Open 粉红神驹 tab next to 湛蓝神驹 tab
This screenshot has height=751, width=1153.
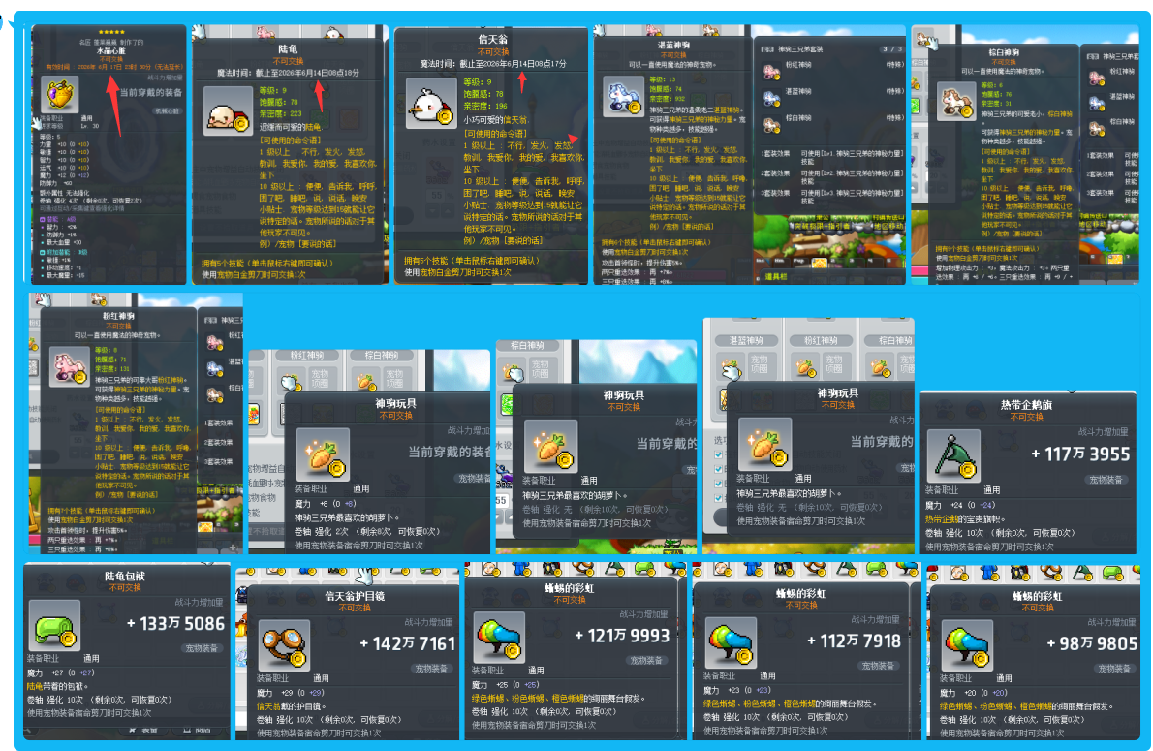pyautogui.click(x=821, y=340)
